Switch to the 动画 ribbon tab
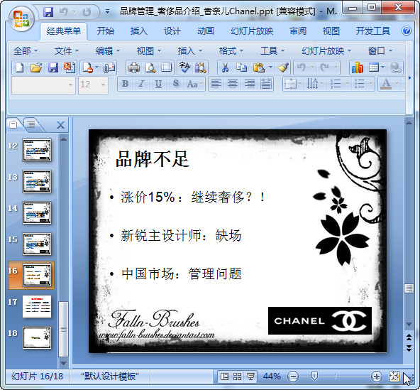Viewport: 420px width, 390px height. [206, 31]
